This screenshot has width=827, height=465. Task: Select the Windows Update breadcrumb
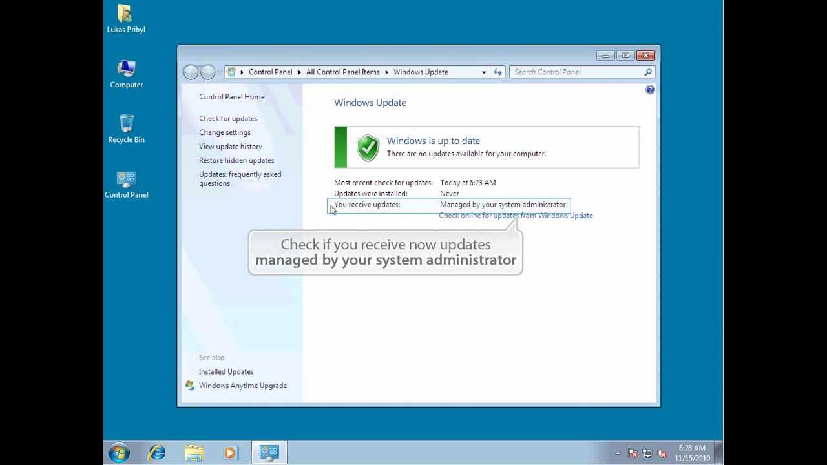[421, 72]
